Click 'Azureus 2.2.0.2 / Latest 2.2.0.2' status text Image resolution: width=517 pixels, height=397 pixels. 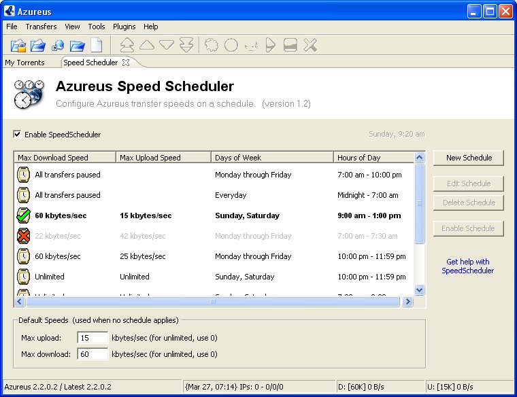pos(58,387)
